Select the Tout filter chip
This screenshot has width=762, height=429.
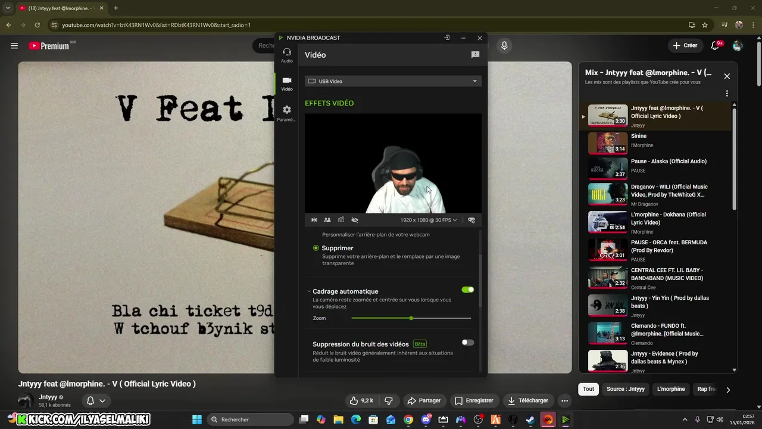588,389
